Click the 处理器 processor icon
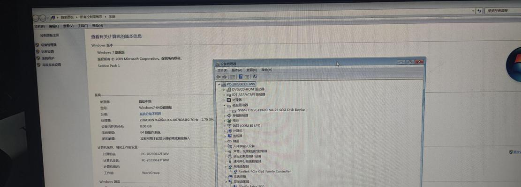This screenshot has width=521, height=187. click(228, 100)
